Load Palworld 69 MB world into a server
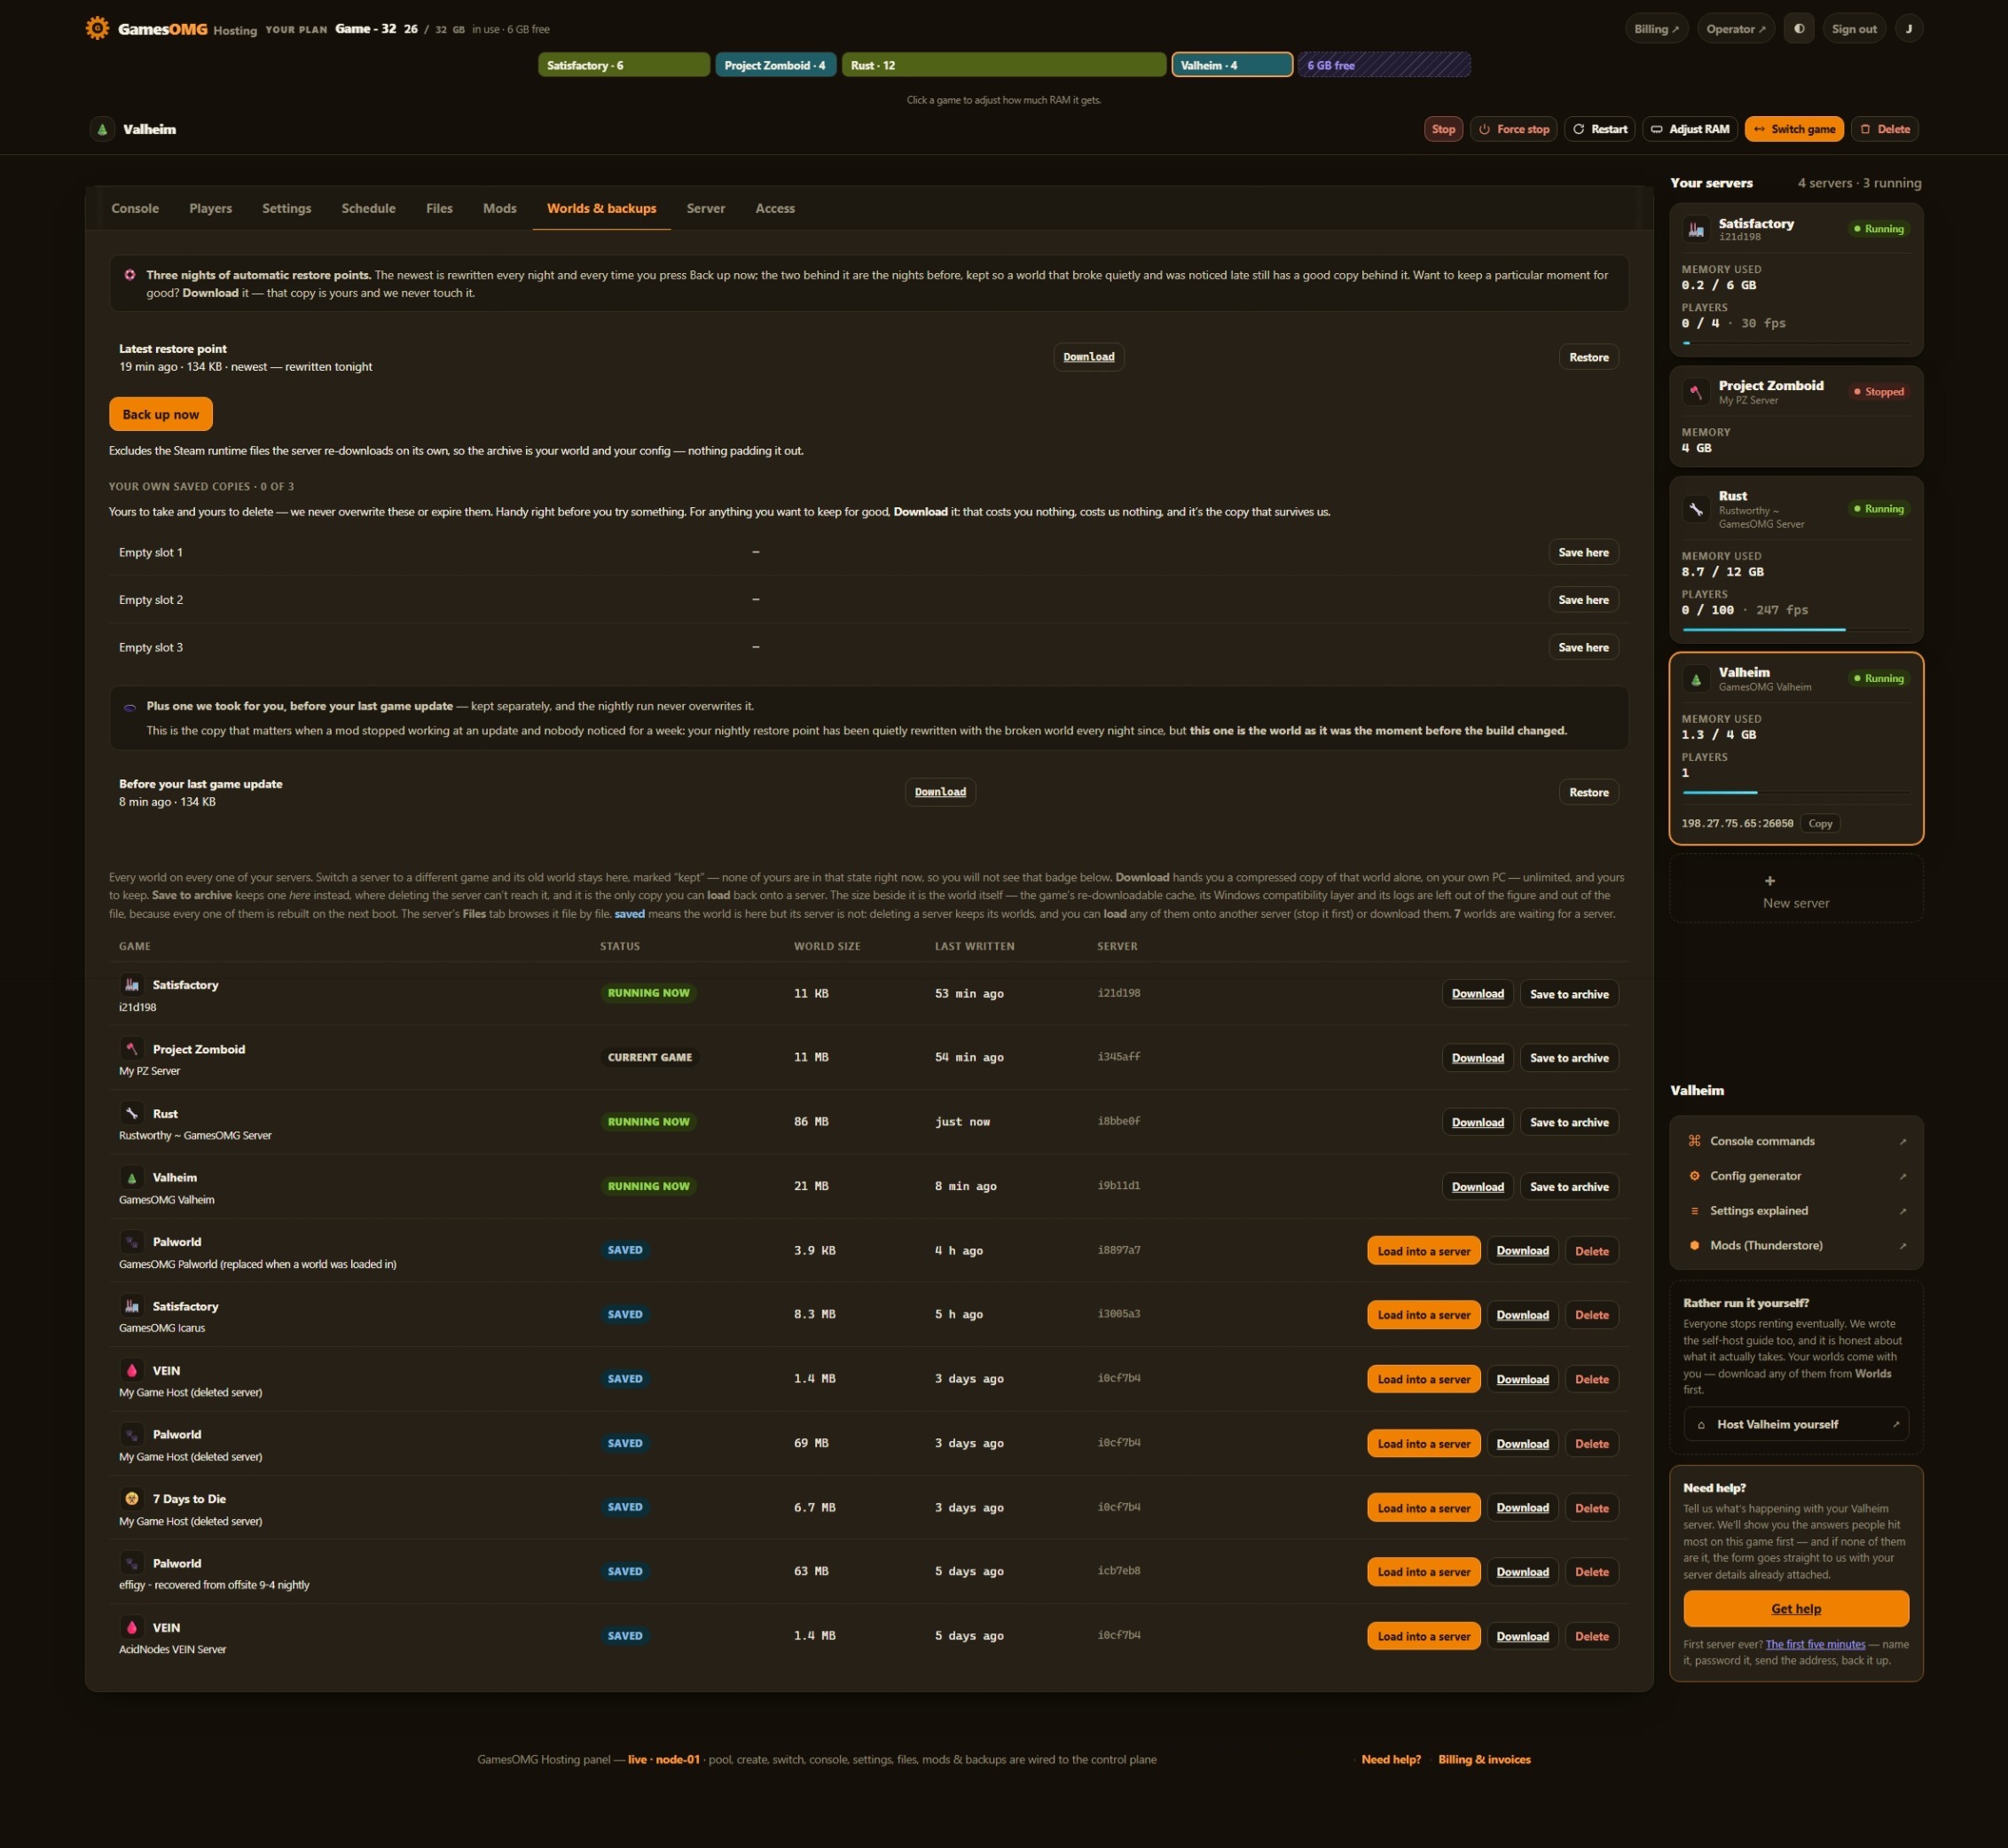 1423,1443
